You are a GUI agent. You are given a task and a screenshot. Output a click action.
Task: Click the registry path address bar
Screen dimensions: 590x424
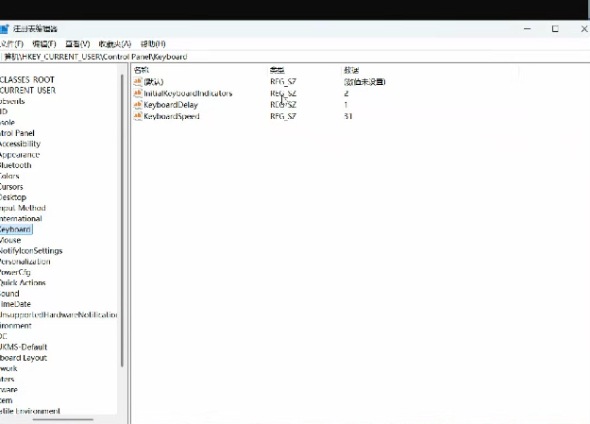point(295,57)
